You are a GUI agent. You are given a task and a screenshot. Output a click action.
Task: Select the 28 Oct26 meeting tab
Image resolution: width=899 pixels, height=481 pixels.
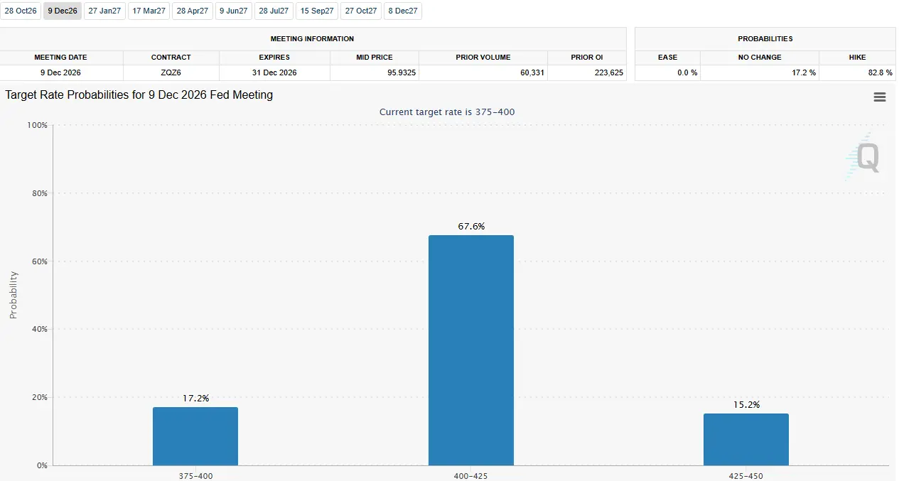pyautogui.click(x=21, y=11)
